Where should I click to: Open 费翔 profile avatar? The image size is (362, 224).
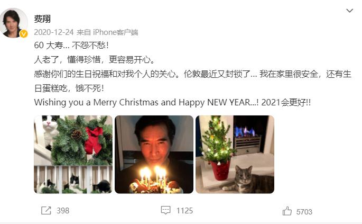[x=14, y=23]
